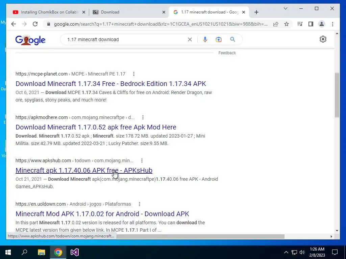
Task: Click the horizontal scrollbar thumb
Action: [201, 236]
